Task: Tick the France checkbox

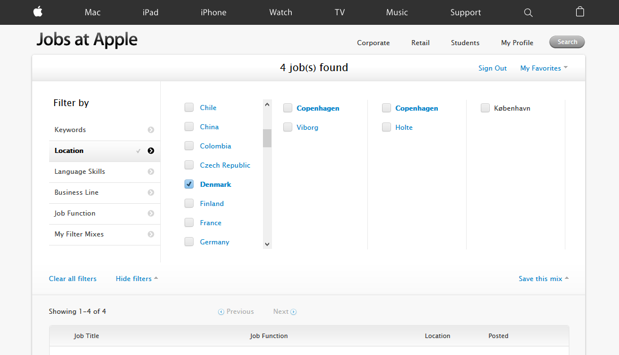Action: pyautogui.click(x=189, y=223)
